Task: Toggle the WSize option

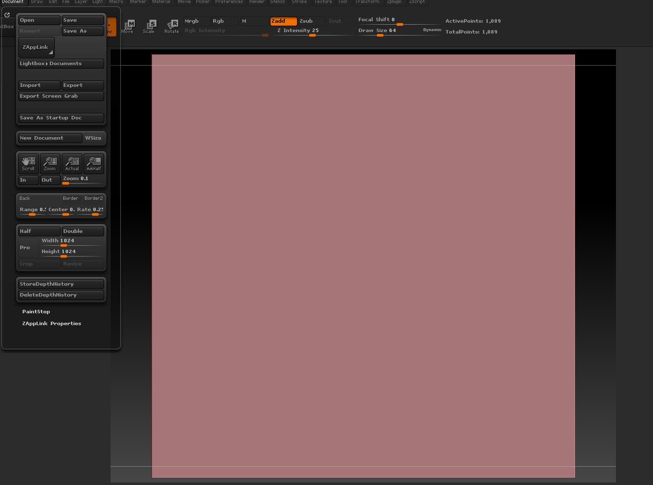Action: pyautogui.click(x=93, y=138)
